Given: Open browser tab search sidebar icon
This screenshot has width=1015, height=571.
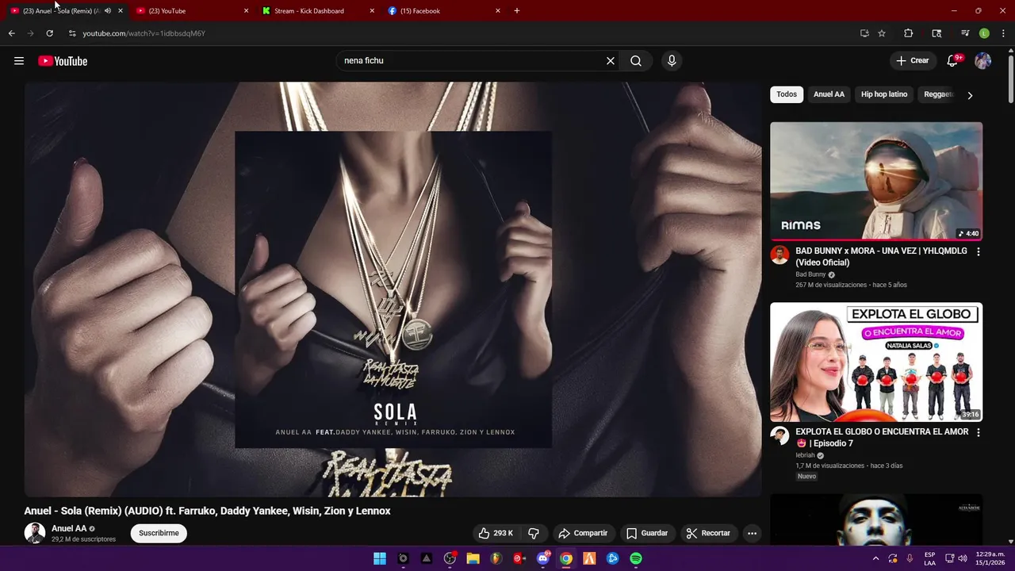Looking at the screenshot, I should 936,33.
